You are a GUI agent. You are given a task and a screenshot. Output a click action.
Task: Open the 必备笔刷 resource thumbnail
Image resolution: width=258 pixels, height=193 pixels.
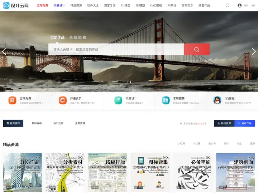point(193,172)
